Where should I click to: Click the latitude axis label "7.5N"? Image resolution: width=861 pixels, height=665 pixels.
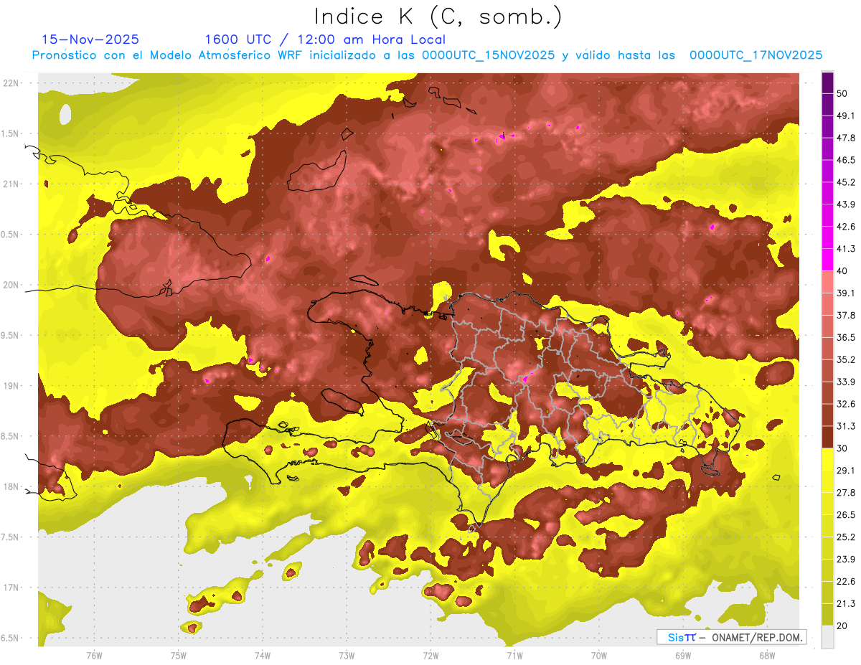click(11, 537)
